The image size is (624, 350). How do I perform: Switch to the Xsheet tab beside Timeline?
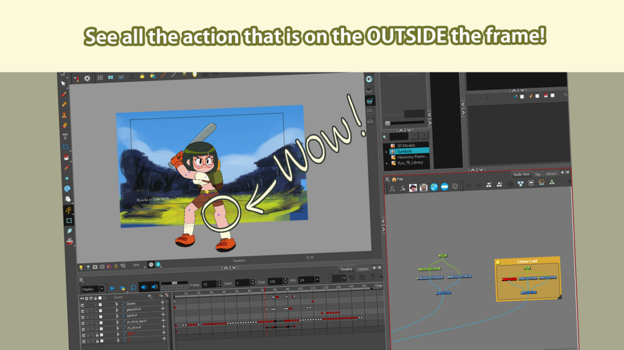click(363, 269)
